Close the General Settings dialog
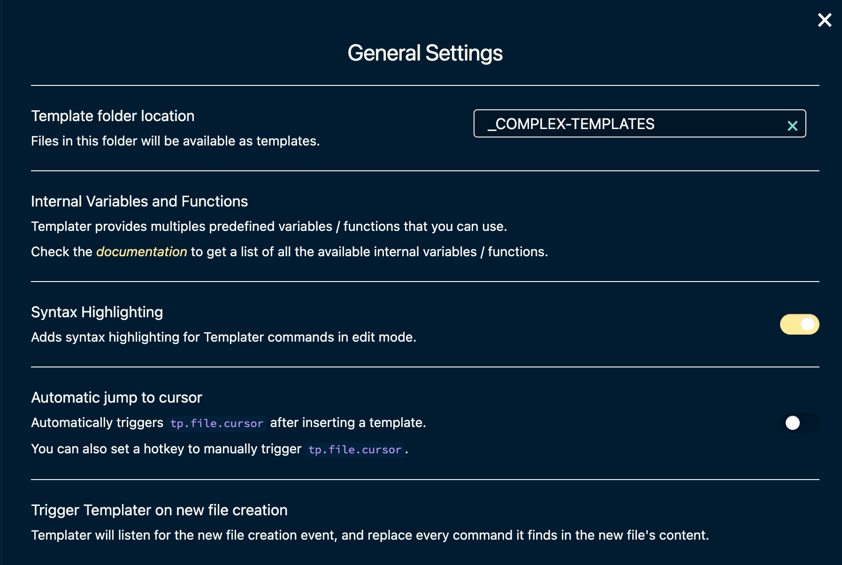The width and height of the screenshot is (842, 565). click(x=824, y=20)
